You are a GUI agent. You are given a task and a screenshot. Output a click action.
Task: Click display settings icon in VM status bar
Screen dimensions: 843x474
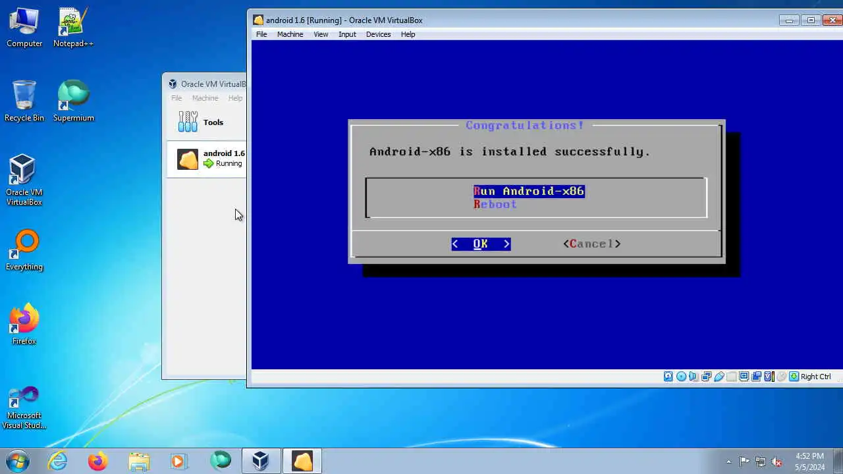click(744, 377)
